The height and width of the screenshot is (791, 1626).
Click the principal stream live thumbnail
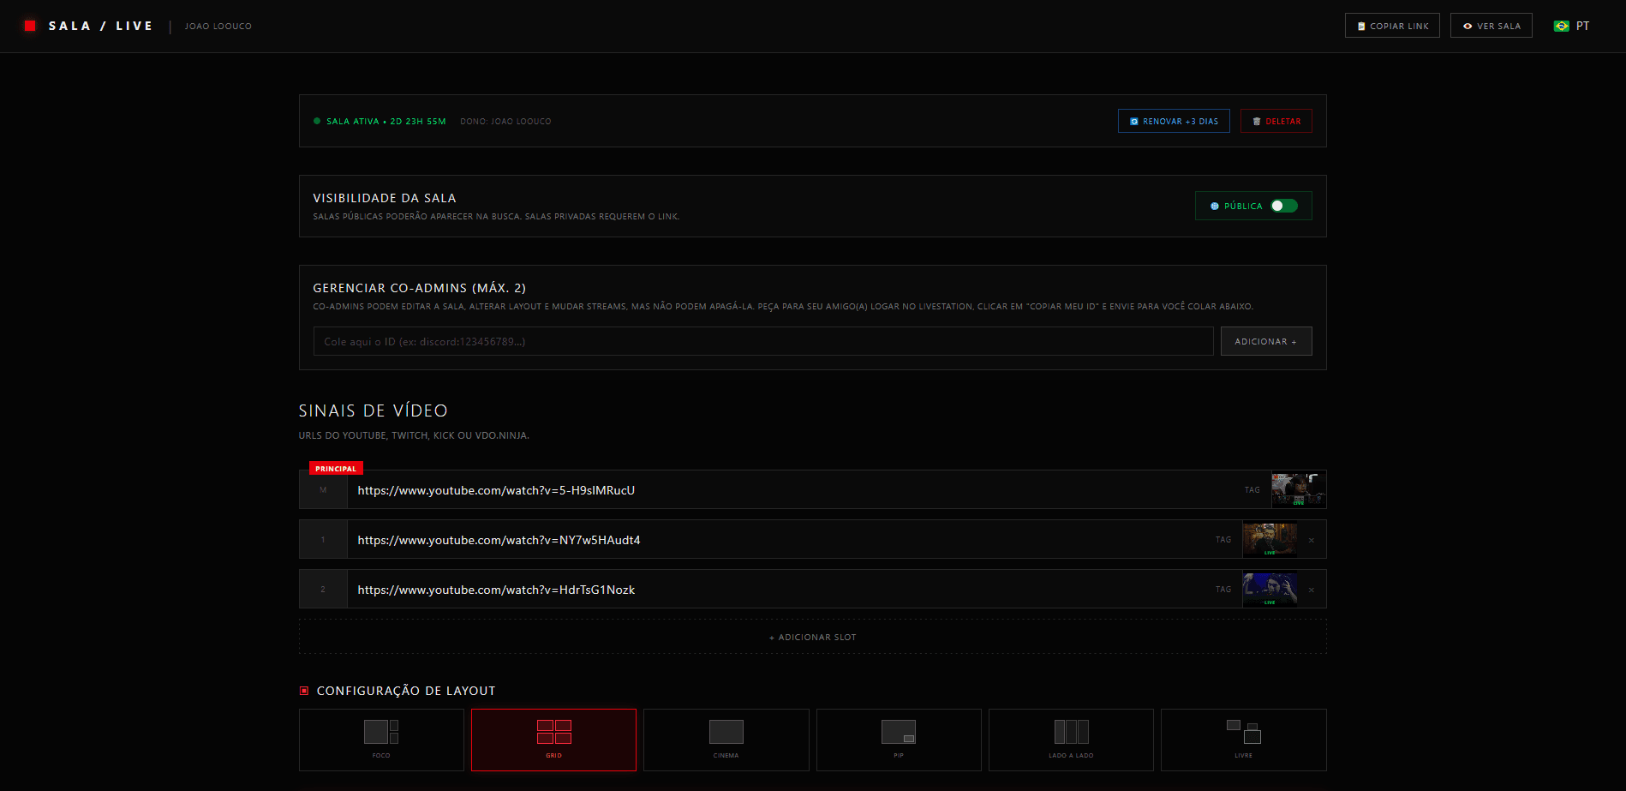1298,489
